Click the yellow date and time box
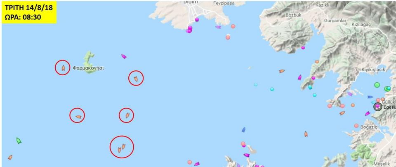Screen dimensions: 396x167 pyautogui.click(x=29, y=12)
